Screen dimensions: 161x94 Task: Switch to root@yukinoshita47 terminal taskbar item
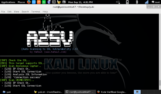pyautogui.click(x=80, y=92)
